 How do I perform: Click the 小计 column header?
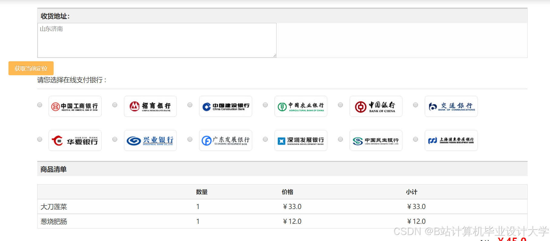pyautogui.click(x=412, y=192)
